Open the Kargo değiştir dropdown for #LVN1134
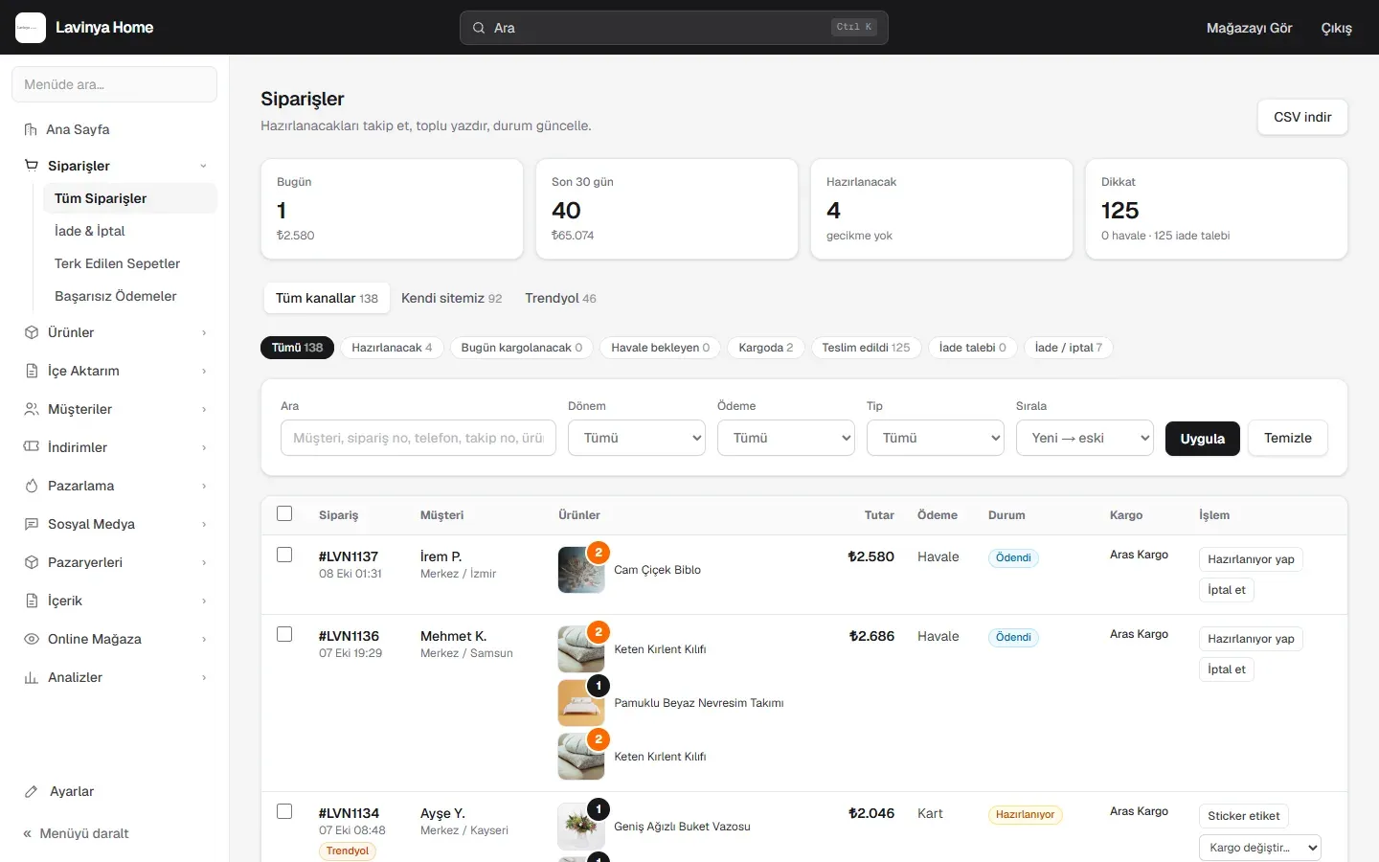 [1260, 848]
